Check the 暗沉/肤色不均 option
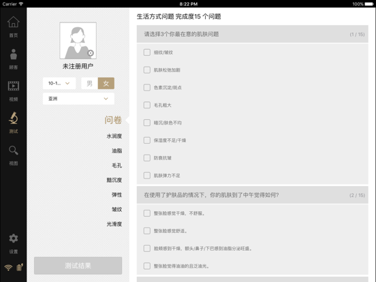 [x=147, y=123]
